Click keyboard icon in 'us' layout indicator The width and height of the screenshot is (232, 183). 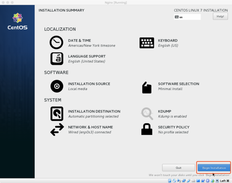(x=176, y=17)
